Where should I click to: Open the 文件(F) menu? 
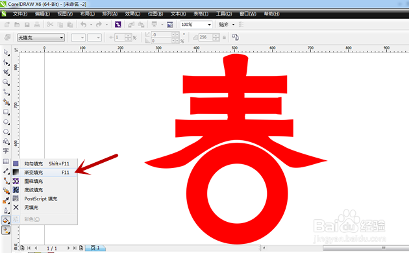pos(20,14)
